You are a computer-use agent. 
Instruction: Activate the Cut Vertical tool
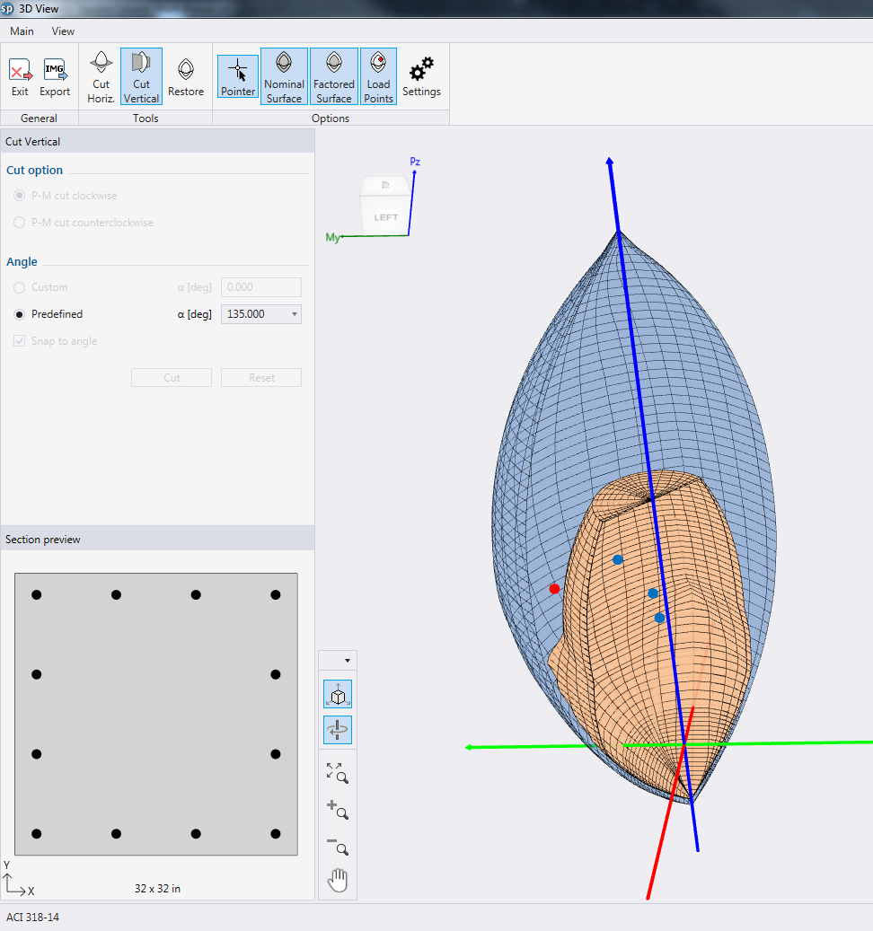[141, 77]
